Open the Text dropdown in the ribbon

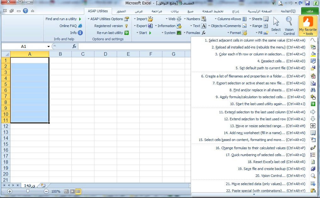click(x=198, y=26)
